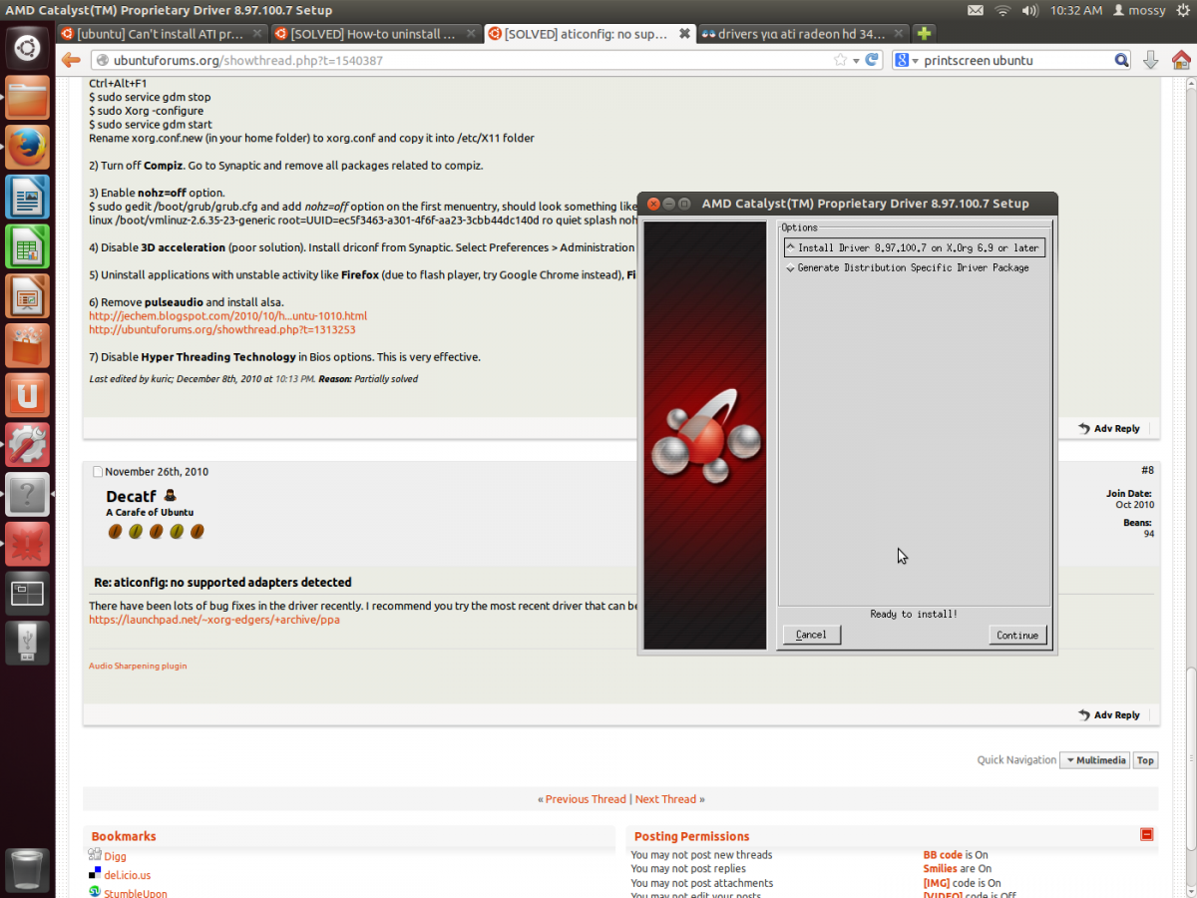Screen dimensions: 1197x898
Task: Click Adv Reply under post #8
Action: 1108,714
